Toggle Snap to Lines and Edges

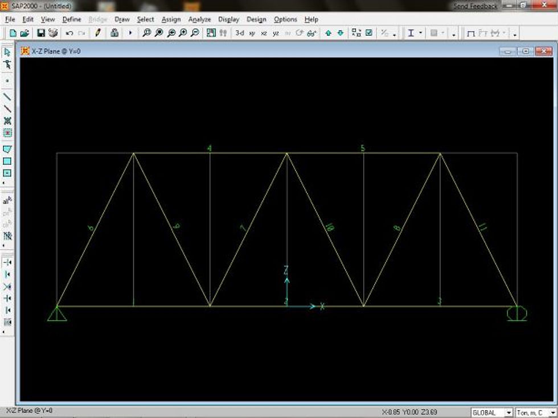(7, 311)
